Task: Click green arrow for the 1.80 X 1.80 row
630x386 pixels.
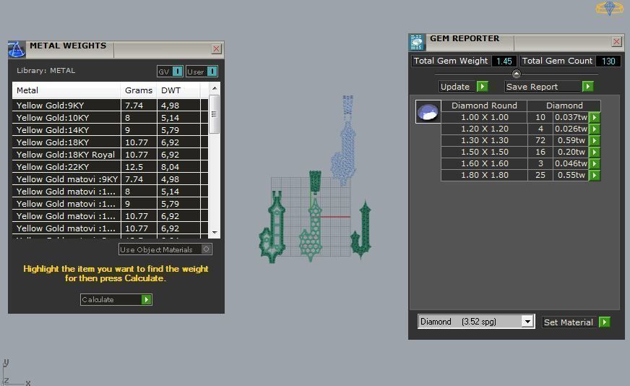Action: point(595,176)
